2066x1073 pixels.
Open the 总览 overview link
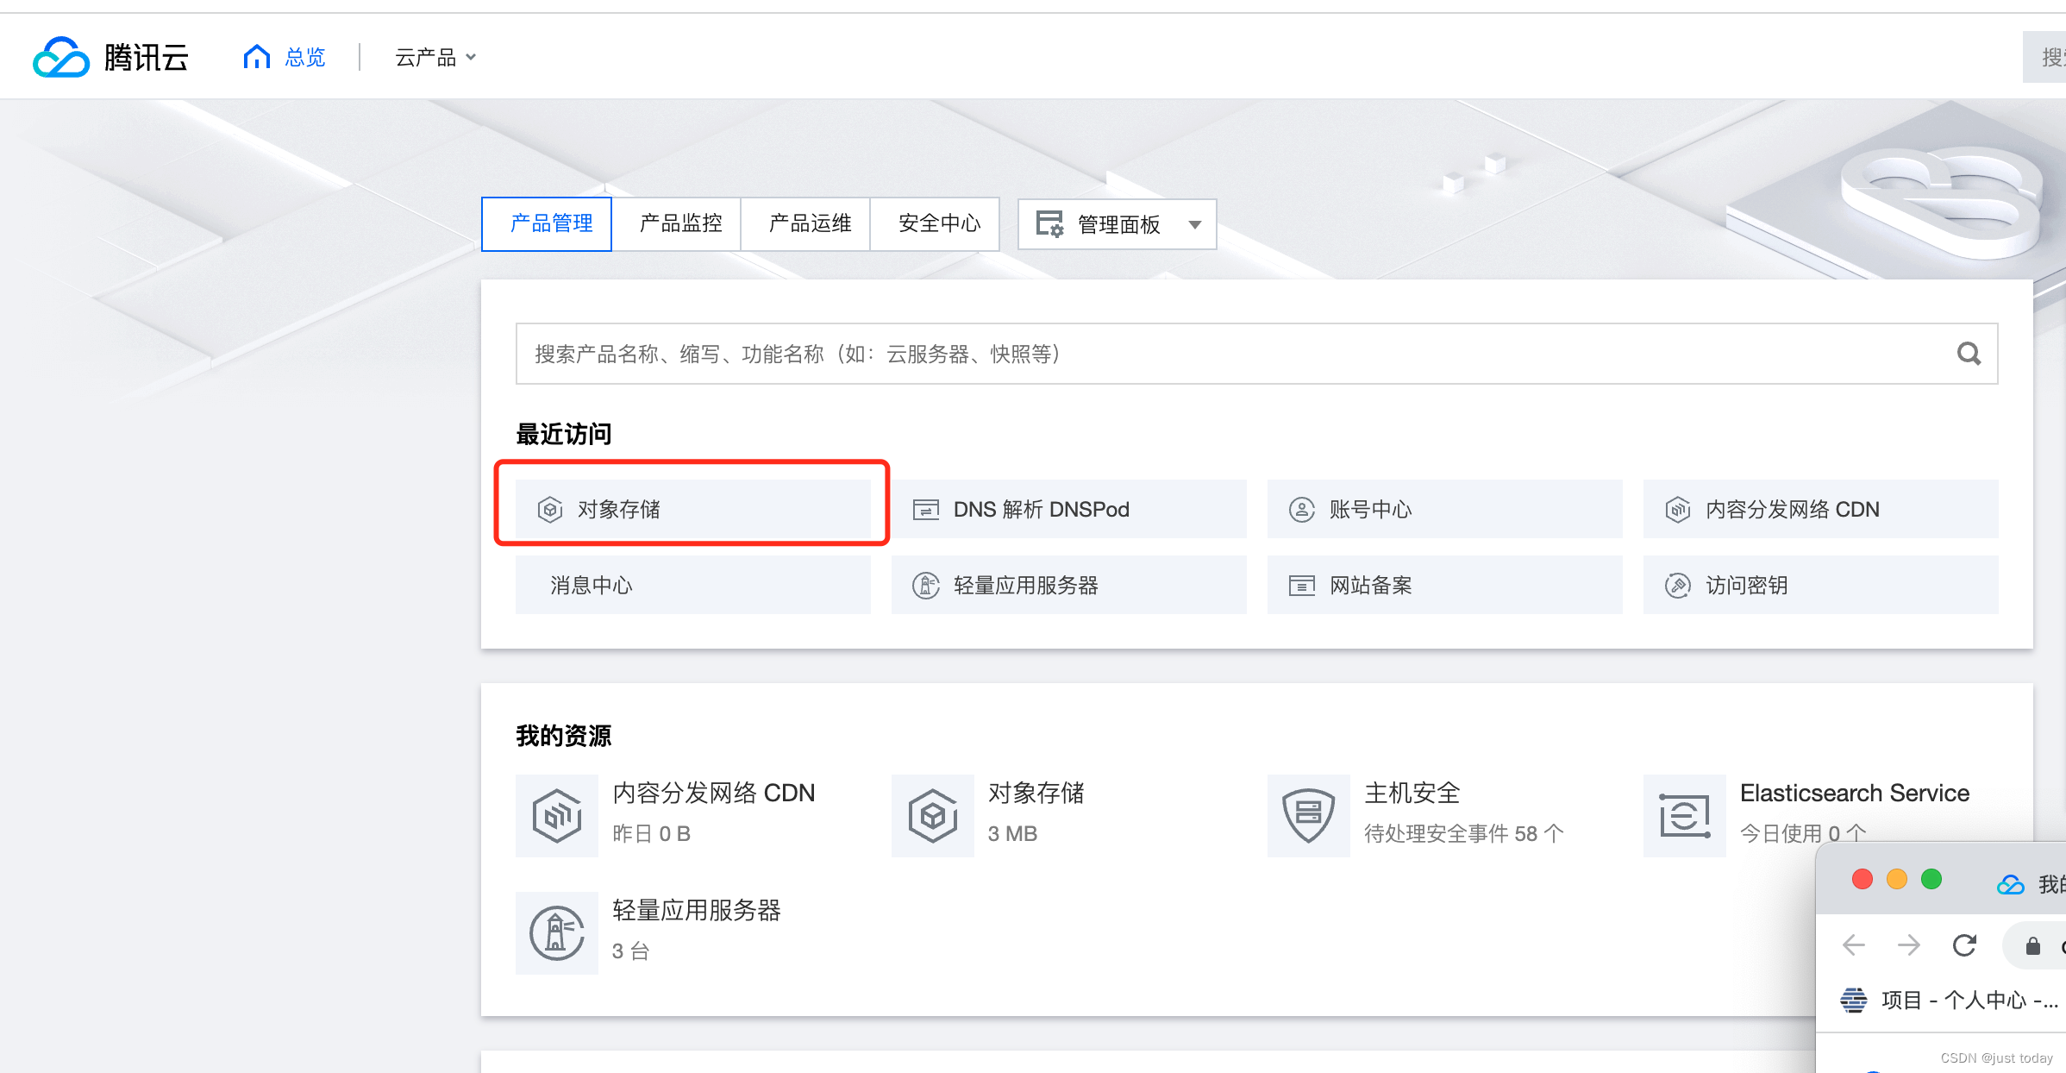[305, 57]
